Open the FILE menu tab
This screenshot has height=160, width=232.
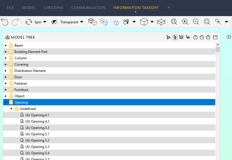[10, 8]
